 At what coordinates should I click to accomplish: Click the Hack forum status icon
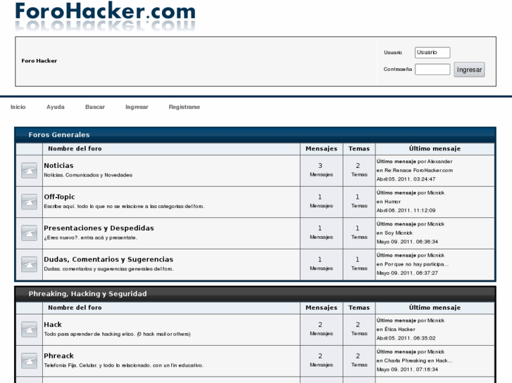click(29, 330)
